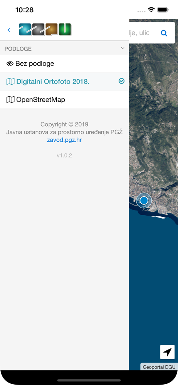Select Bez podloge option
The width and height of the screenshot is (178, 385).
click(x=64, y=64)
